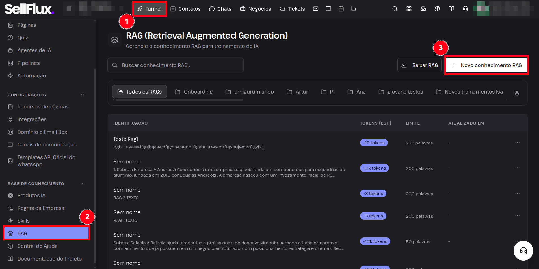Switch to the Onboarding folder tab
539x269 pixels.
point(194,92)
